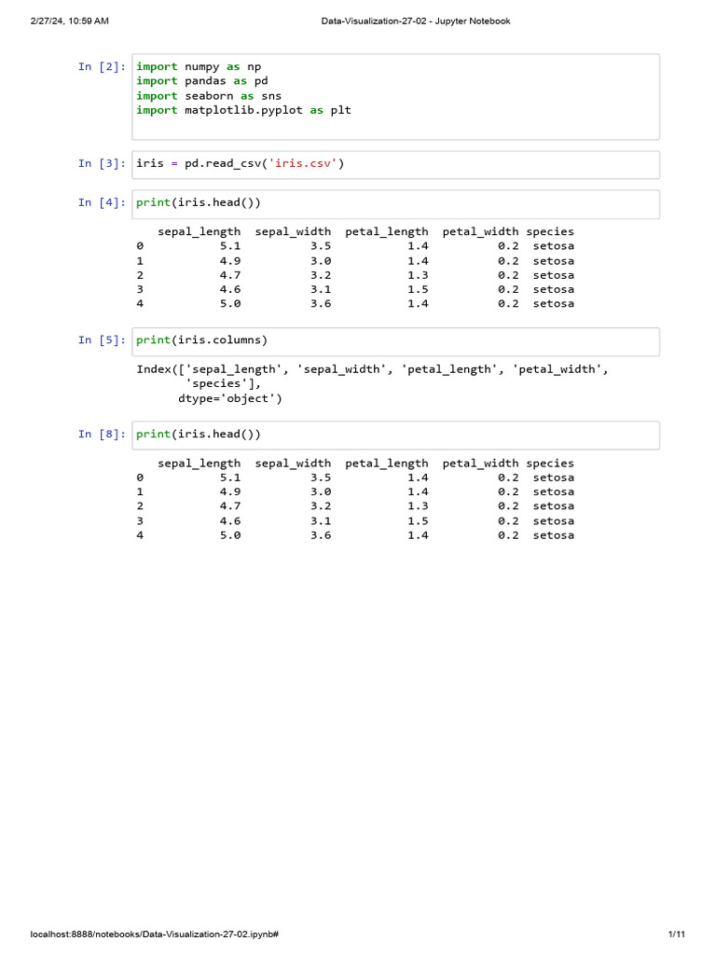This screenshot has width=716, height=955.
Task: Click the timestamp 2/27/24, 10:59 AM
Action: [69, 21]
